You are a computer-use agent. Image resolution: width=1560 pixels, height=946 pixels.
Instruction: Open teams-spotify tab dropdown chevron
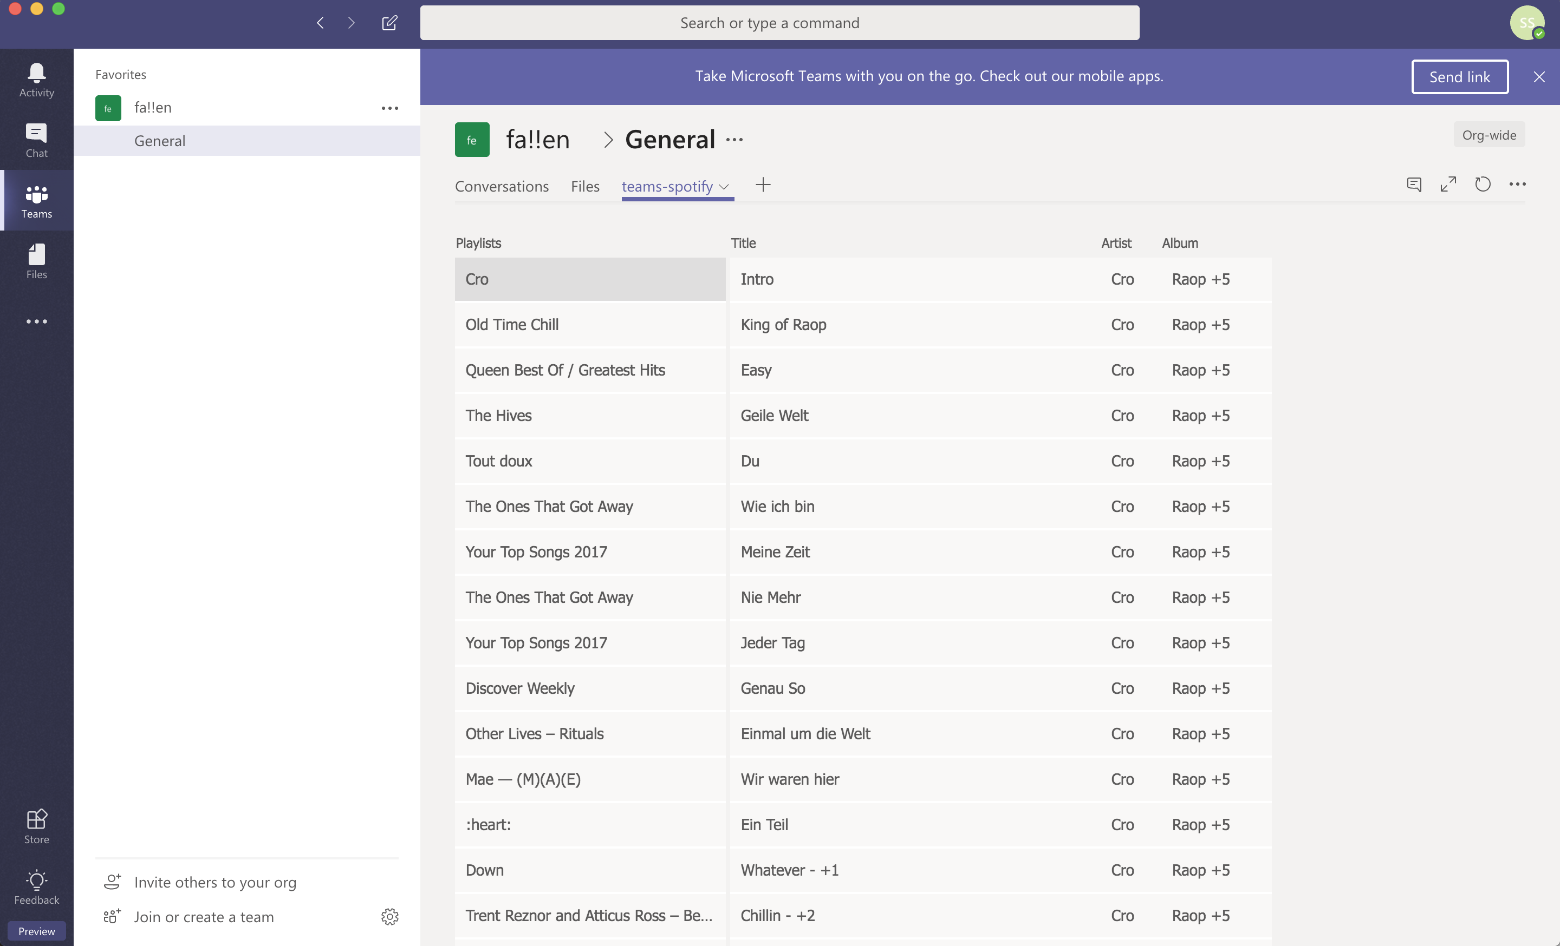point(724,187)
